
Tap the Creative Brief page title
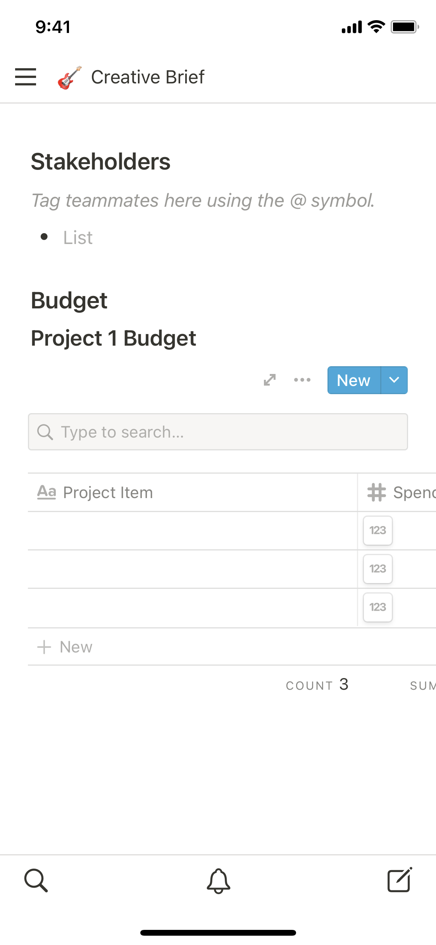click(148, 77)
